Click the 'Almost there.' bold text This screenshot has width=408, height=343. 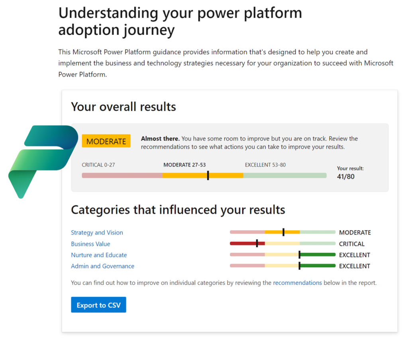160,138
